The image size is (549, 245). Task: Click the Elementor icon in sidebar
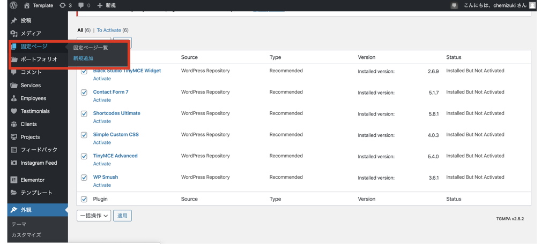coord(14,180)
